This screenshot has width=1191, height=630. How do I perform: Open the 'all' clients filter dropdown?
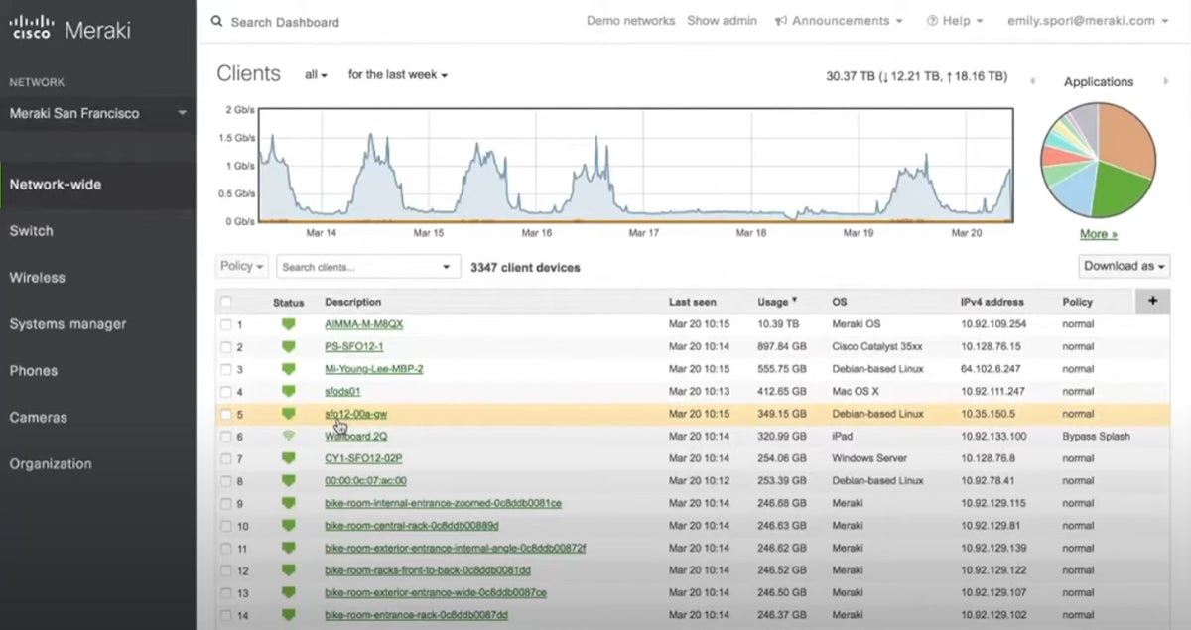(316, 75)
